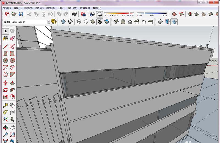Expand the 类型 classifier dropdown

(49, 22)
